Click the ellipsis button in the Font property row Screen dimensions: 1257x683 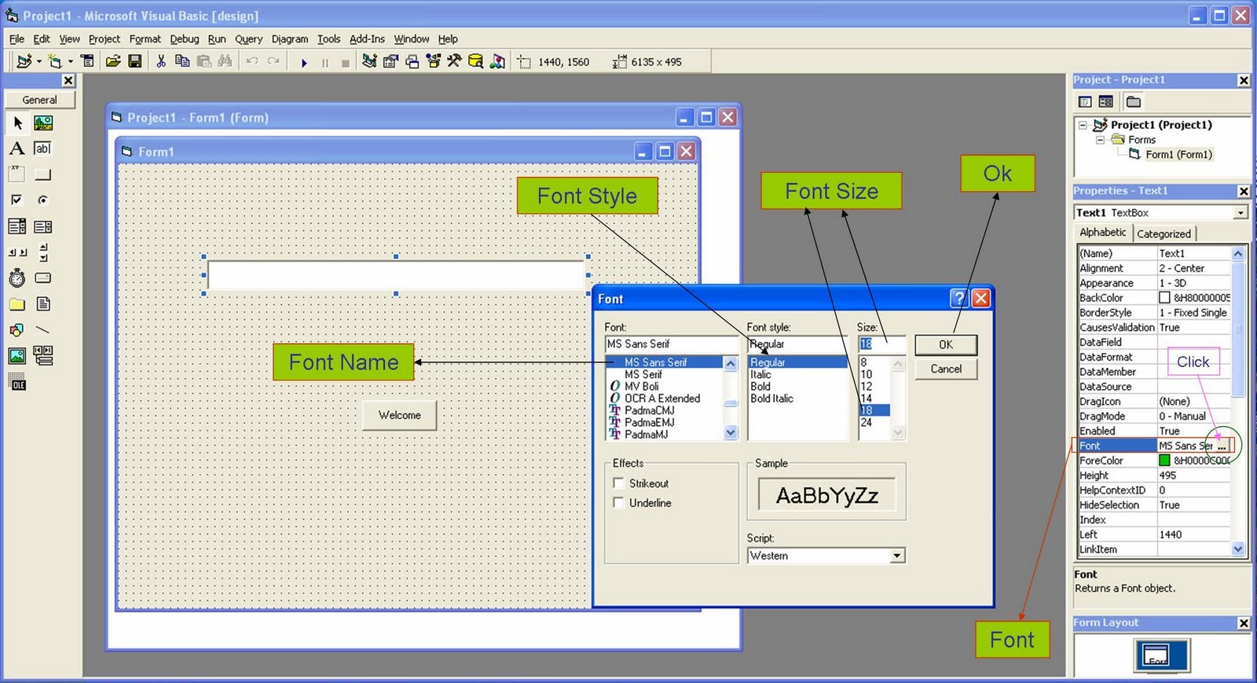[x=1222, y=446]
